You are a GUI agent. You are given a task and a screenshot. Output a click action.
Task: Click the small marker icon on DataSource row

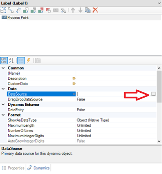tap(74, 94)
